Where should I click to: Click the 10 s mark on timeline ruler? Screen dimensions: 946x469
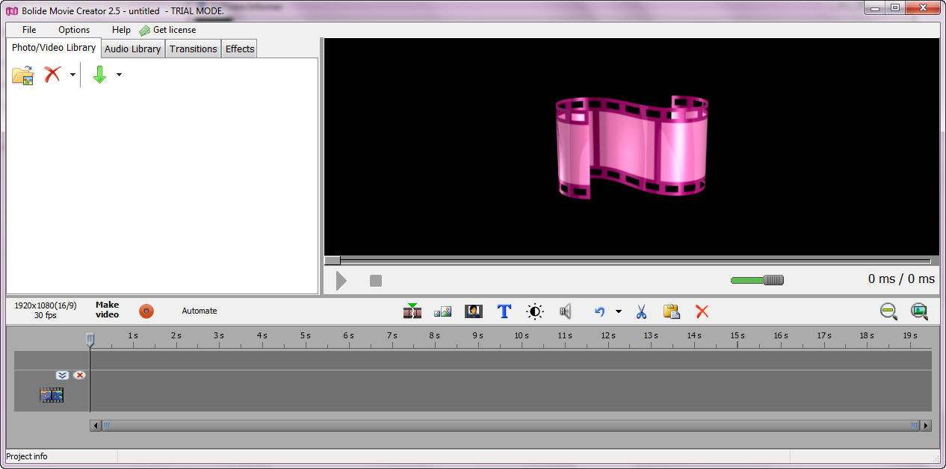tap(521, 336)
